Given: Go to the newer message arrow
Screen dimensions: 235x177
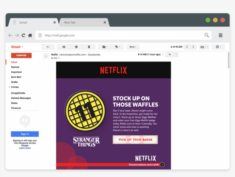Looking at the screenshot, I should [187, 47].
